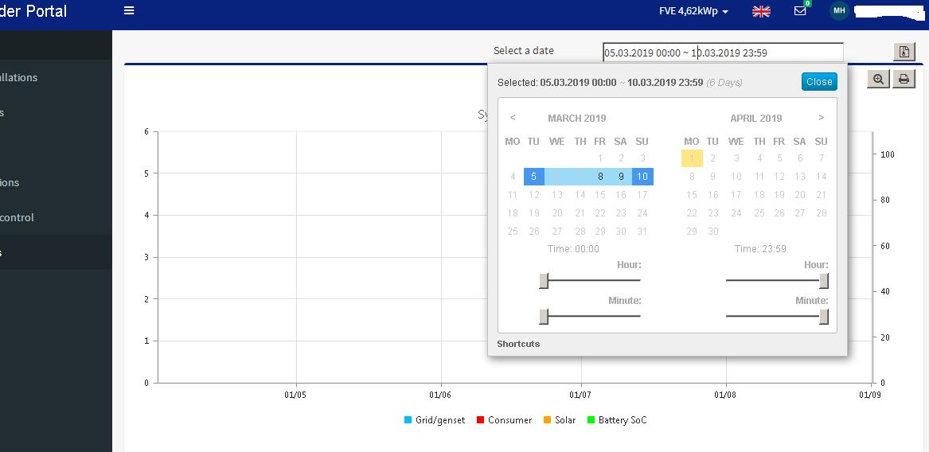This screenshot has height=452, width=929.
Task: Click the start Hour slider handle
Action: click(x=544, y=281)
